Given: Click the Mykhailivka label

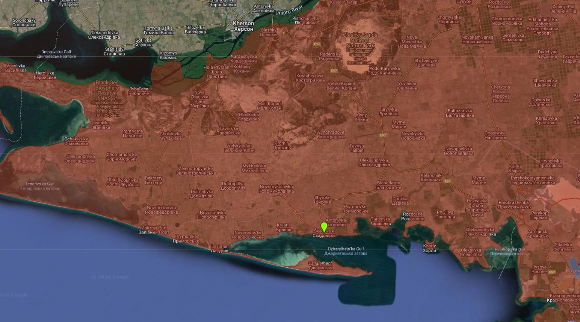Looking at the screenshot, I should [254, 168].
